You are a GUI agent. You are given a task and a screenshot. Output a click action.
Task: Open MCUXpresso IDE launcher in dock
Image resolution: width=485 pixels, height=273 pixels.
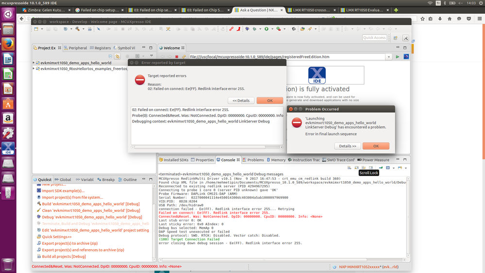click(8, 148)
